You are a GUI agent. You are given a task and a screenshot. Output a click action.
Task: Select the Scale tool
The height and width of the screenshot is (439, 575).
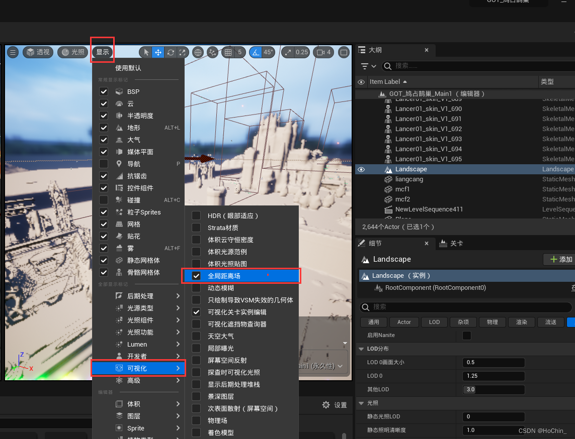(x=183, y=52)
